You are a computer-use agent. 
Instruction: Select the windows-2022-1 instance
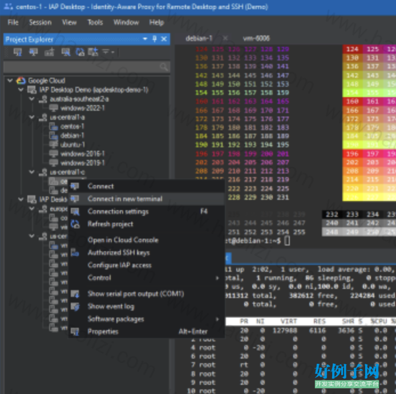pyautogui.click(x=83, y=108)
